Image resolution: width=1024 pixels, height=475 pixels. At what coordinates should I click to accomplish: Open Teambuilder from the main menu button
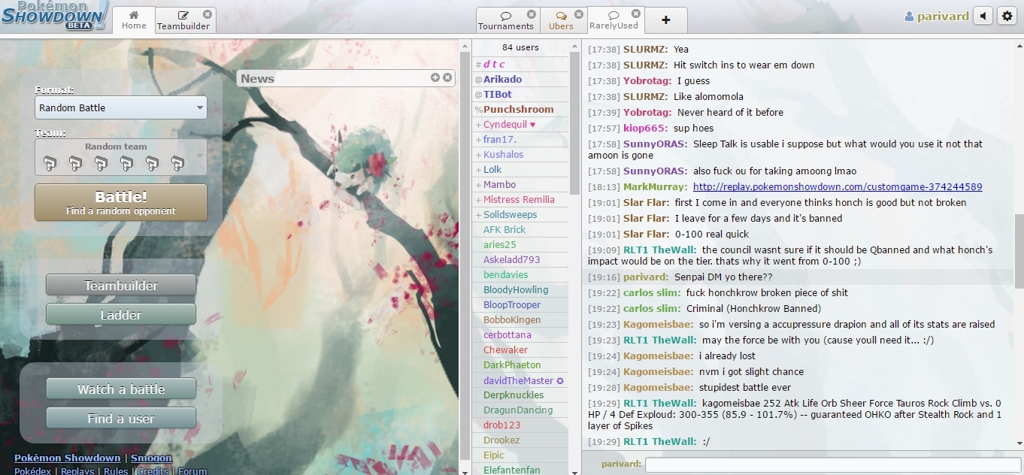point(121,286)
